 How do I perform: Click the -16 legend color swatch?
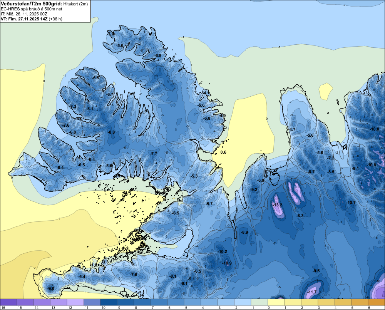click(8, 302)
